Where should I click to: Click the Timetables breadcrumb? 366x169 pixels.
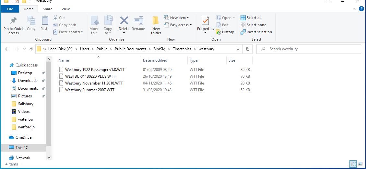[x=182, y=49]
